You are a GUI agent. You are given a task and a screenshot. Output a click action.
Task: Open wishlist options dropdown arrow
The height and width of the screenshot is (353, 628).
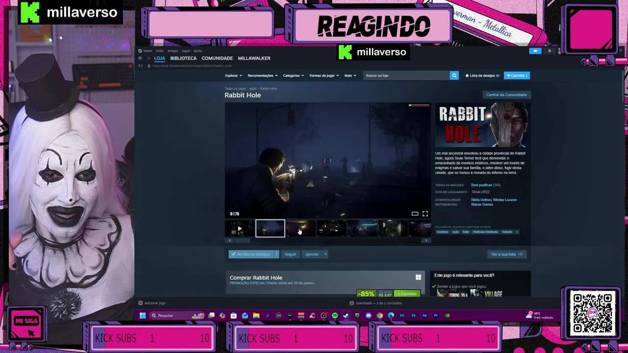[276, 254]
